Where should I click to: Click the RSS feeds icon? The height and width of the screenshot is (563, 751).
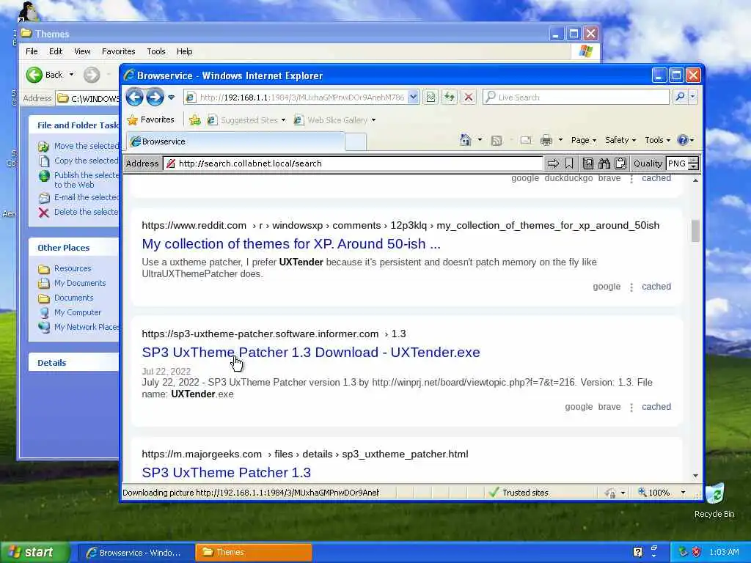(x=497, y=140)
